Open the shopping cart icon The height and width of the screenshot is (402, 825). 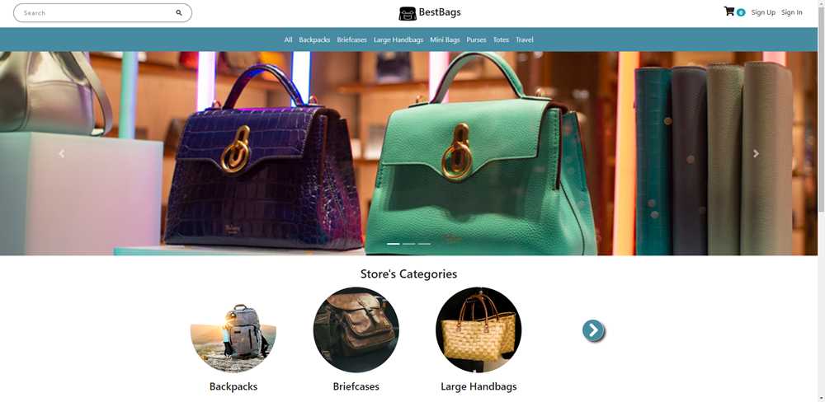tap(728, 11)
